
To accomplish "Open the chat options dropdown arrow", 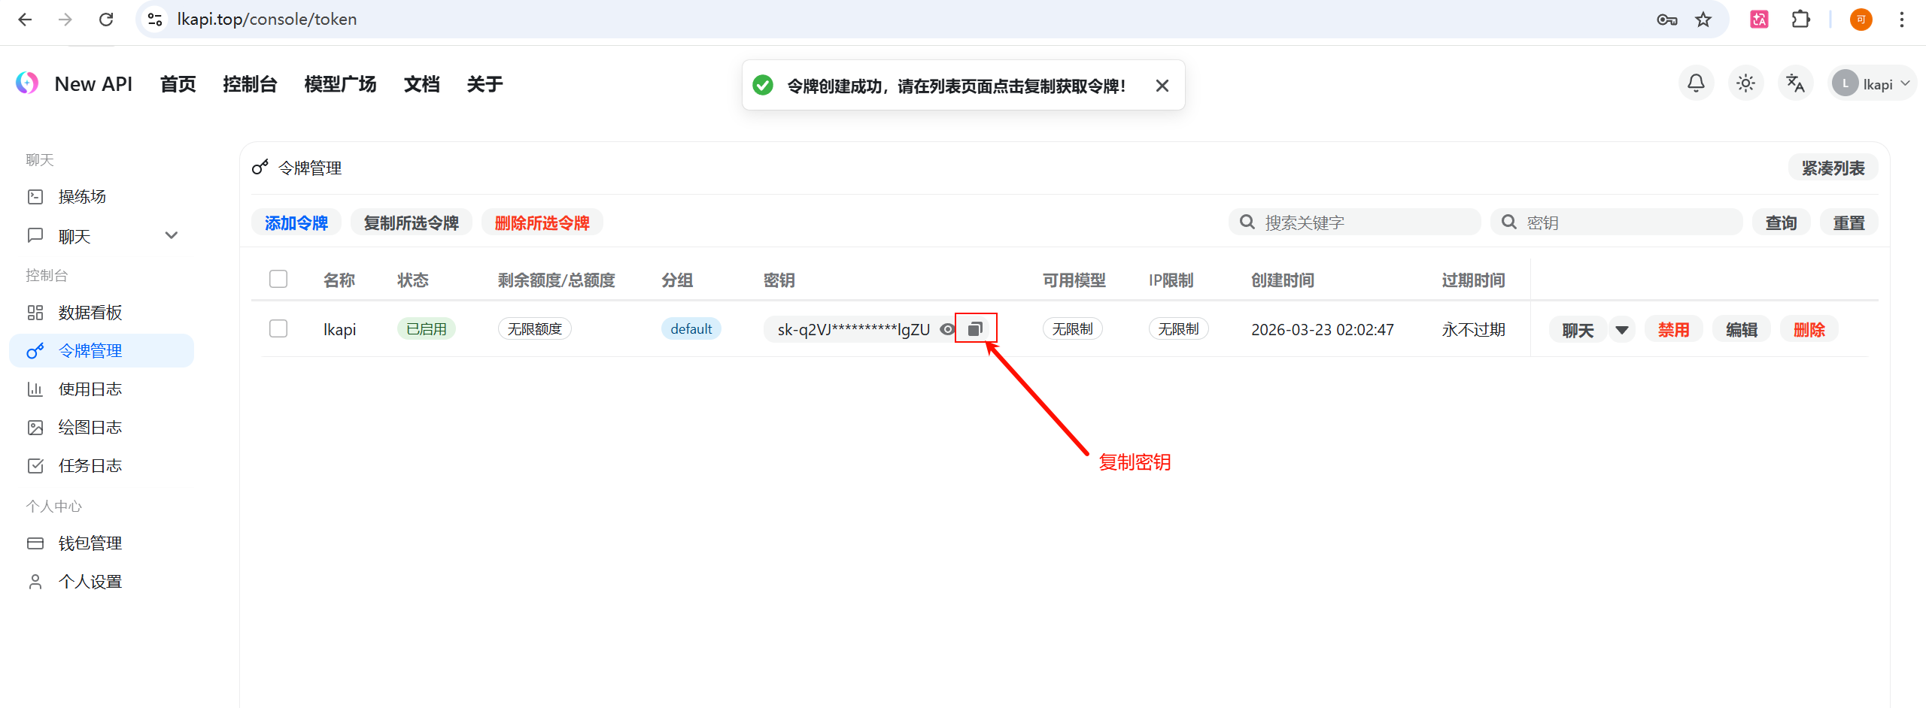I will (1621, 330).
